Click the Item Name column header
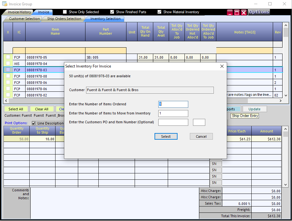 click(x=55, y=32)
